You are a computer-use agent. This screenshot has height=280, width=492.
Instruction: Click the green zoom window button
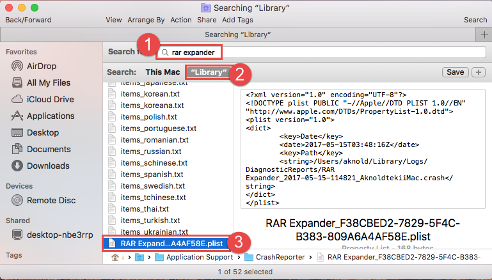(35, 8)
